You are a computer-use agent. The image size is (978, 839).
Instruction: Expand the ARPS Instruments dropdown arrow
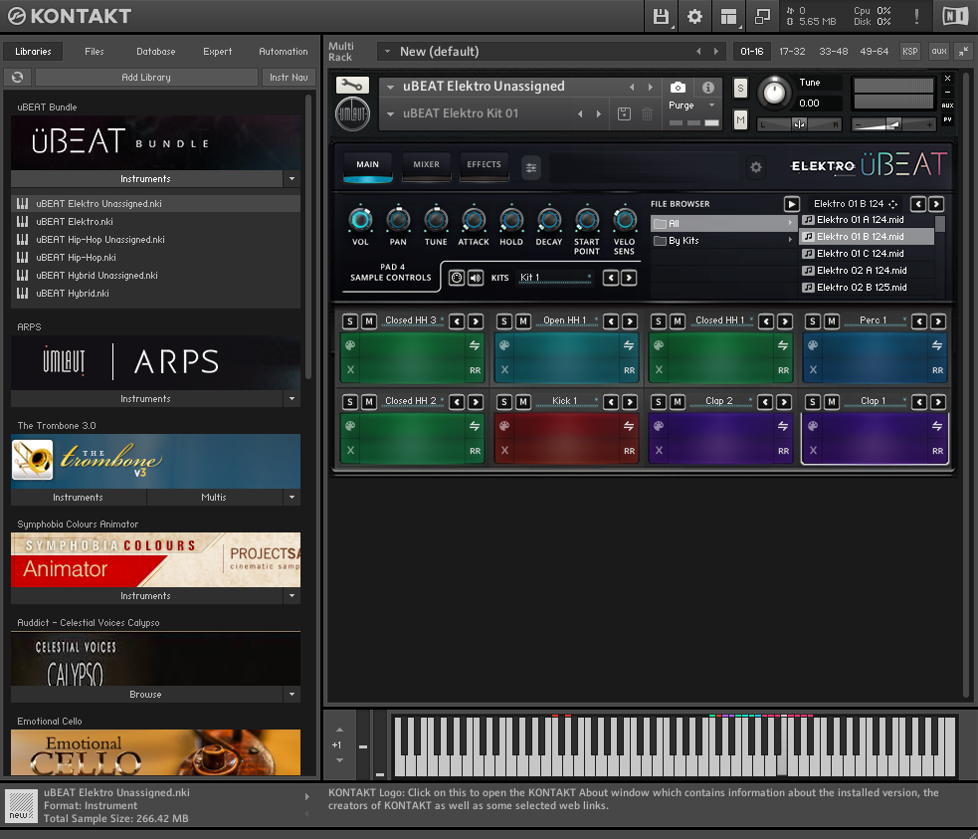click(x=292, y=399)
